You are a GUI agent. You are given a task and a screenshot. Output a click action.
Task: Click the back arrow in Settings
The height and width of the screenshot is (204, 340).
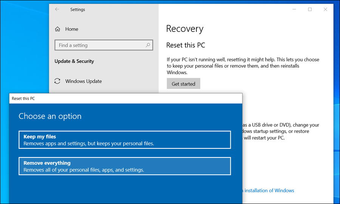[x=57, y=9]
